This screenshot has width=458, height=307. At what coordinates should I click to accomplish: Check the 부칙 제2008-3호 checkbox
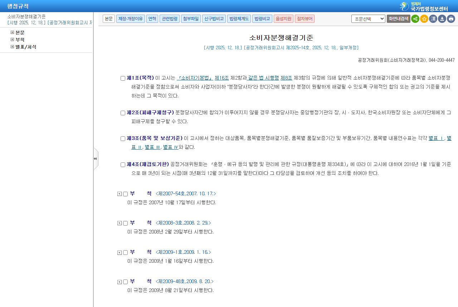(125, 223)
